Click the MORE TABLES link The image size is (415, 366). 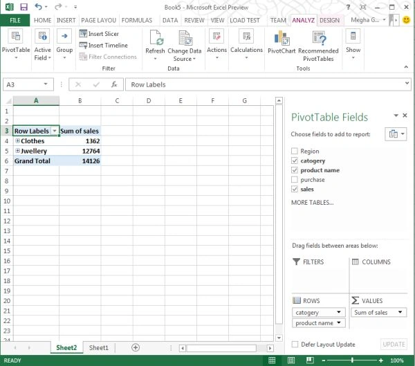coord(313,203)
